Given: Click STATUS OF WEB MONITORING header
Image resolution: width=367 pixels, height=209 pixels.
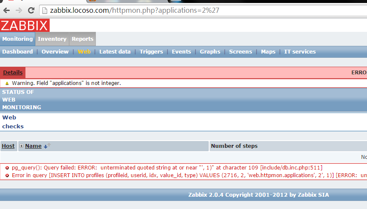Looking at the screenshot, I should pyautogui.click(x=22, y=99).
